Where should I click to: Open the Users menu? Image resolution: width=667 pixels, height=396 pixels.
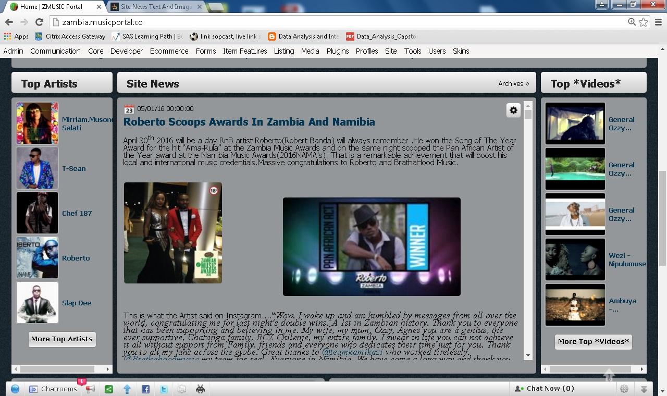[437, 51]
